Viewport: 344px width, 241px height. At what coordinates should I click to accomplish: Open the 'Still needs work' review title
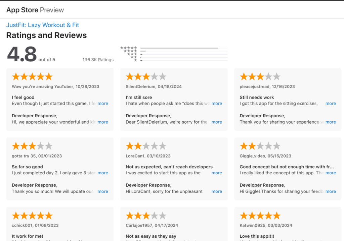pos(257,98)
